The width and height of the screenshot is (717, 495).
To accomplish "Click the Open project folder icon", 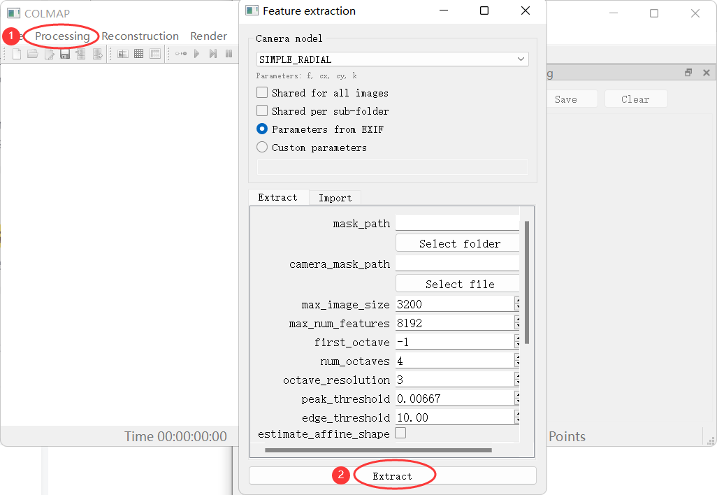I will pos(32,54).
